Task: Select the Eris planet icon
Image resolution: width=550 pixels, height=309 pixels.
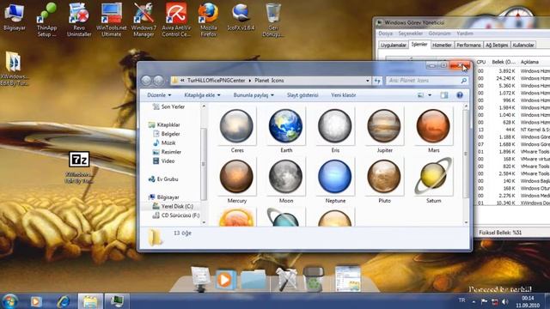Action: point(335,130)
